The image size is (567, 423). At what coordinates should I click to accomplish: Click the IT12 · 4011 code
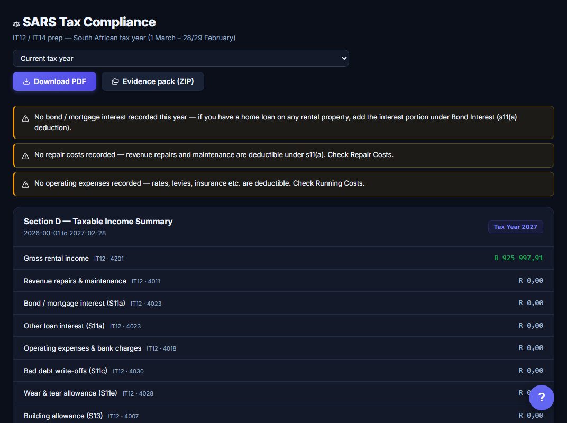tap(146, 281)
